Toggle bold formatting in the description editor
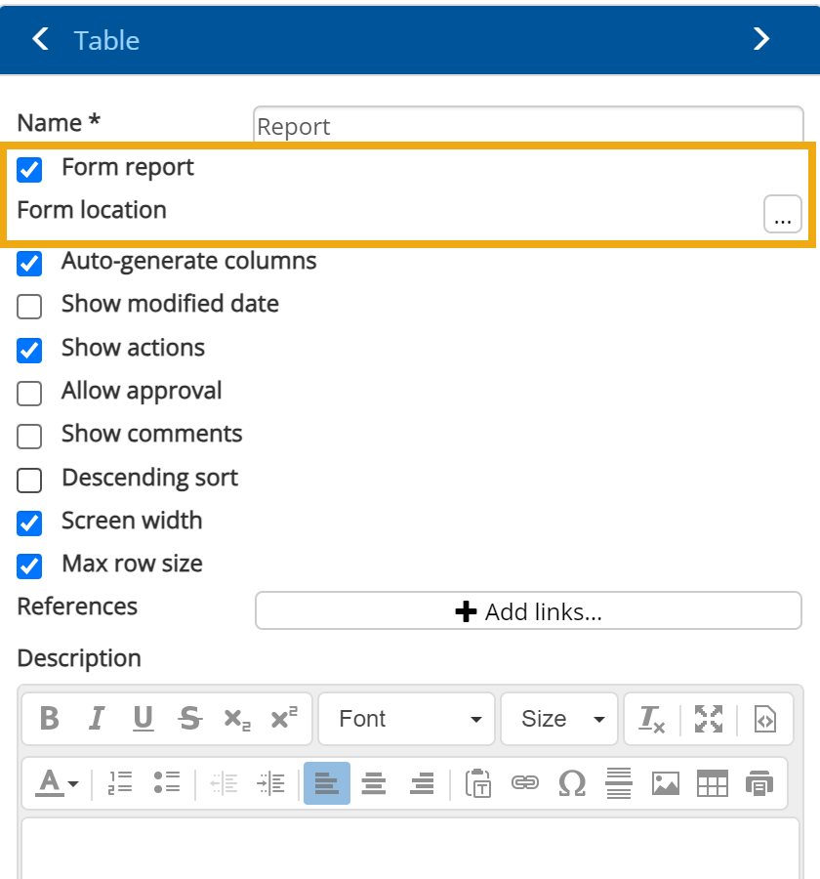This screenshot has width=820, height=879. pos(49,718)
